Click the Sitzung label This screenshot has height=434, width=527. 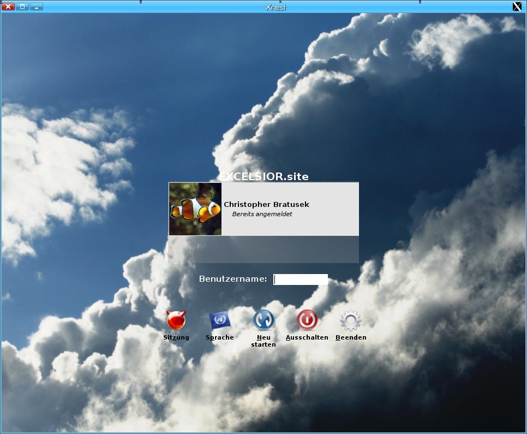coord(176,337)
